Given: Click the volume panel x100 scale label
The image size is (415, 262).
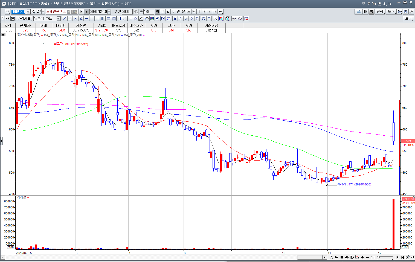Looking at the screenshot, I should point(10,247).
